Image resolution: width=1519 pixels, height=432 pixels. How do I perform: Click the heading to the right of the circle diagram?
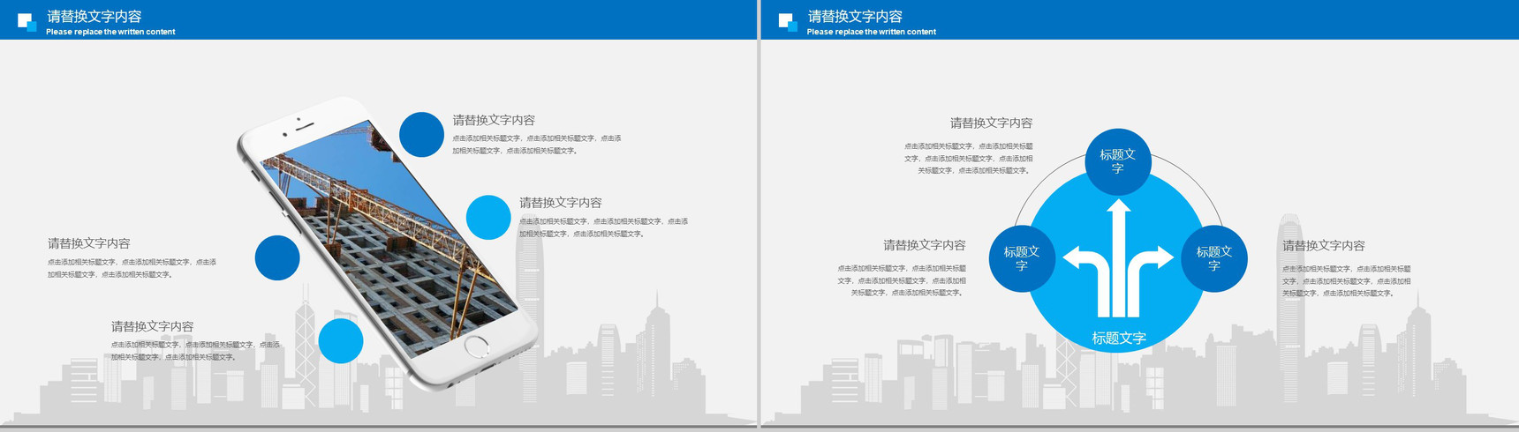(1323, 246)
